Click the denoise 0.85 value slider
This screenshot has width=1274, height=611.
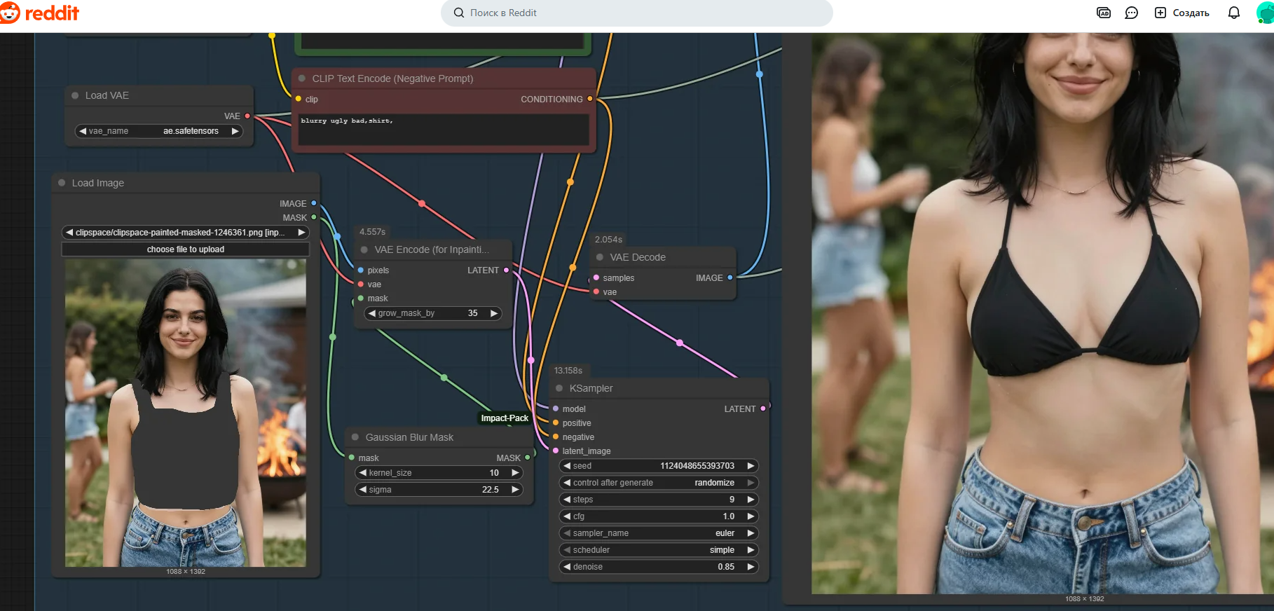pos(659,567)
